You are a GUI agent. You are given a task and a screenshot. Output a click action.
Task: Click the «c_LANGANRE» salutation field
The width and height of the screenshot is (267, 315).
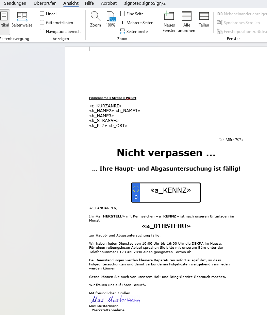pyautogui.click(x=103, y=208)
